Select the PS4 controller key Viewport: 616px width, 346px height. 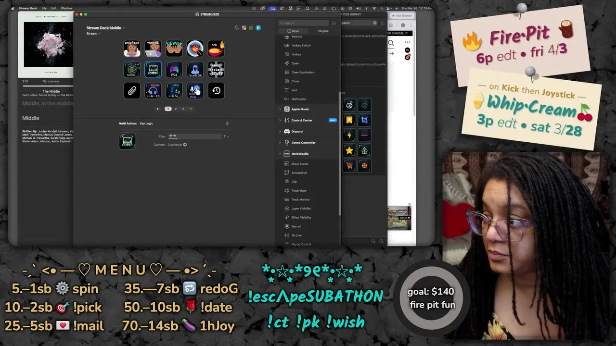point(174,70)
